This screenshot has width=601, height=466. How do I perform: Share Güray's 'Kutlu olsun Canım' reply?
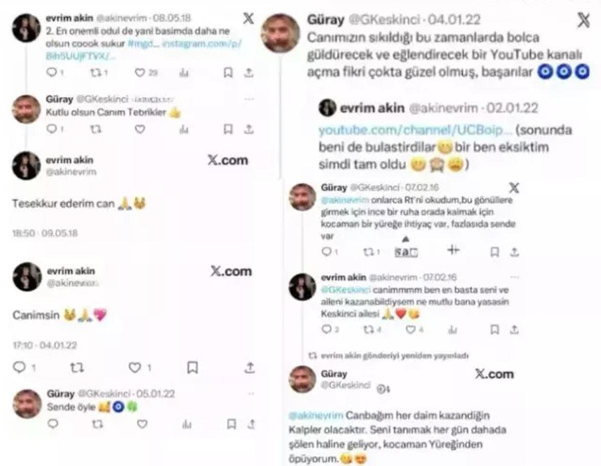249,129
